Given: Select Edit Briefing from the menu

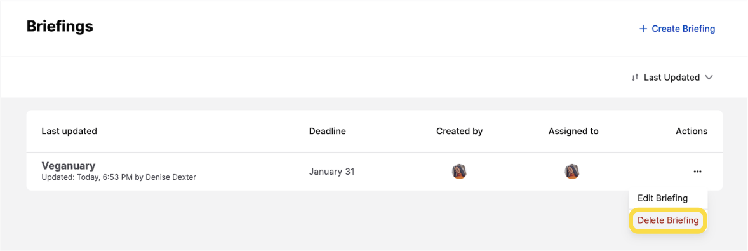Looking at the screenshot, I should [x=663, y=198].
